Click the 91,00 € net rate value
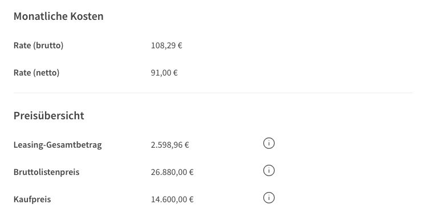This screenshot has height=217, width=428. coord(164,73)
